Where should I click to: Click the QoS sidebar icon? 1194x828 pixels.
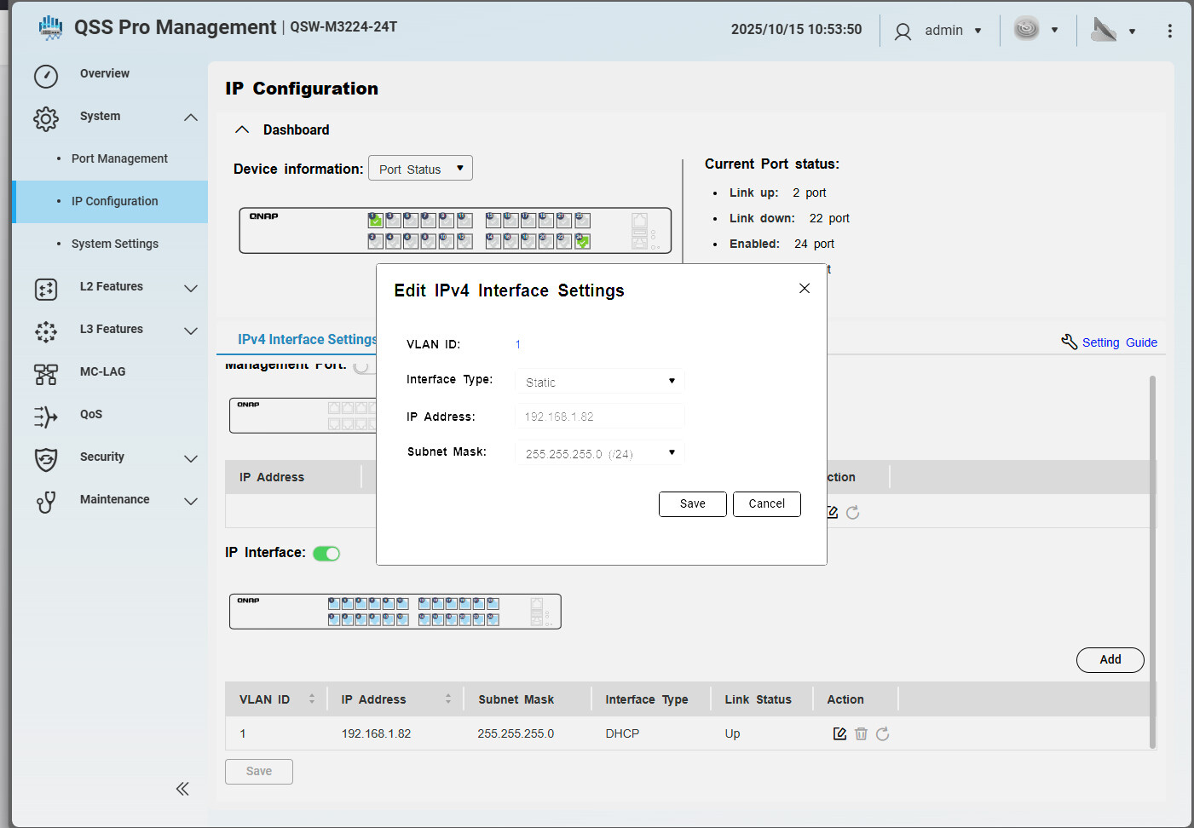46,417
